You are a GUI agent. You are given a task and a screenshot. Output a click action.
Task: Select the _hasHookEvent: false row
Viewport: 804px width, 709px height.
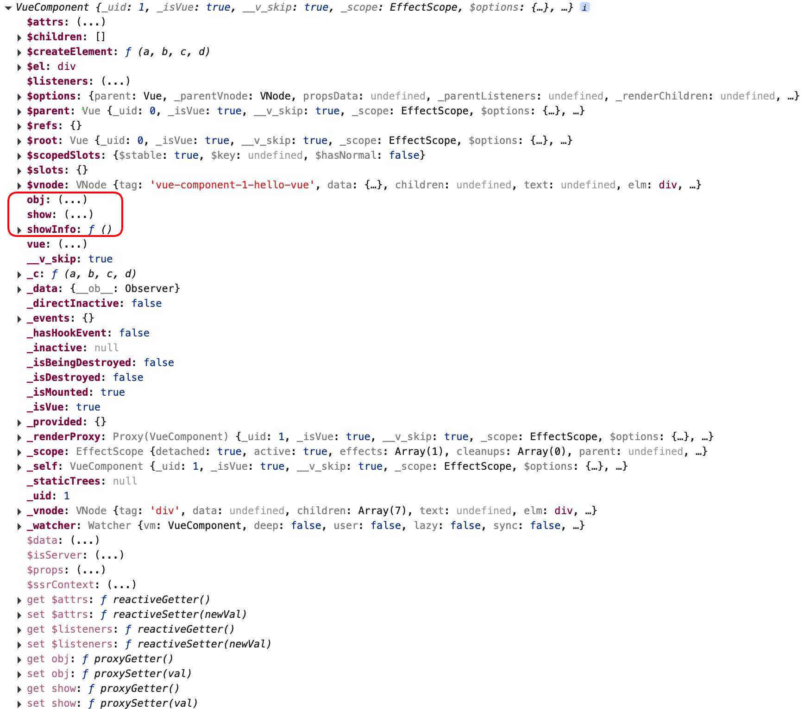point(88,333)
